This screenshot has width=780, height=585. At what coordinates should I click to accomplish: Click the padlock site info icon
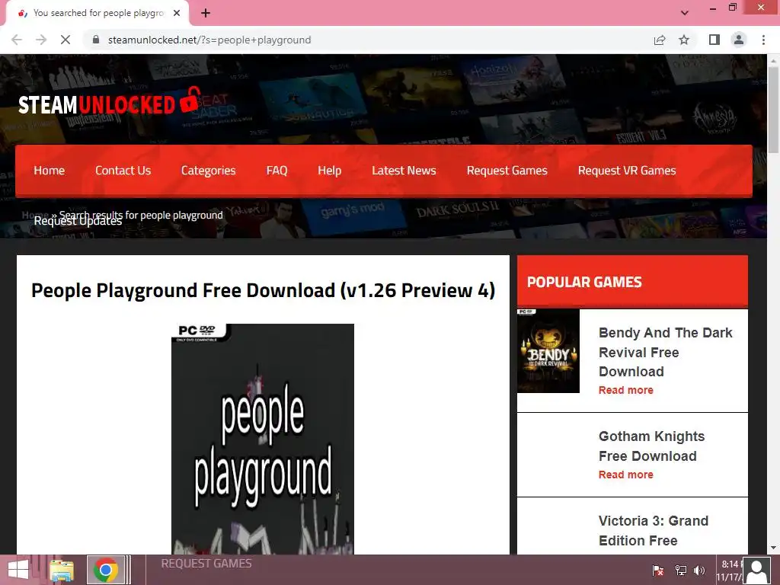[x=96, y=40]
